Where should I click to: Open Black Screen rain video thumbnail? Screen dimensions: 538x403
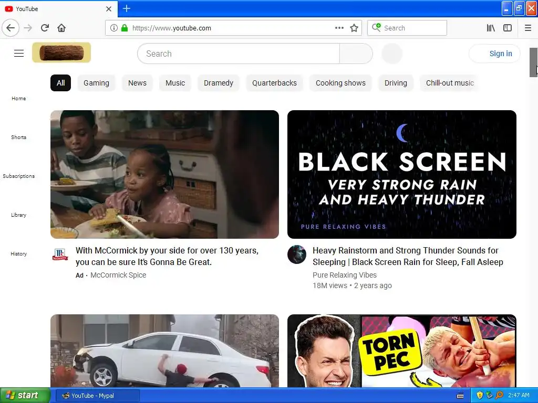402,174
